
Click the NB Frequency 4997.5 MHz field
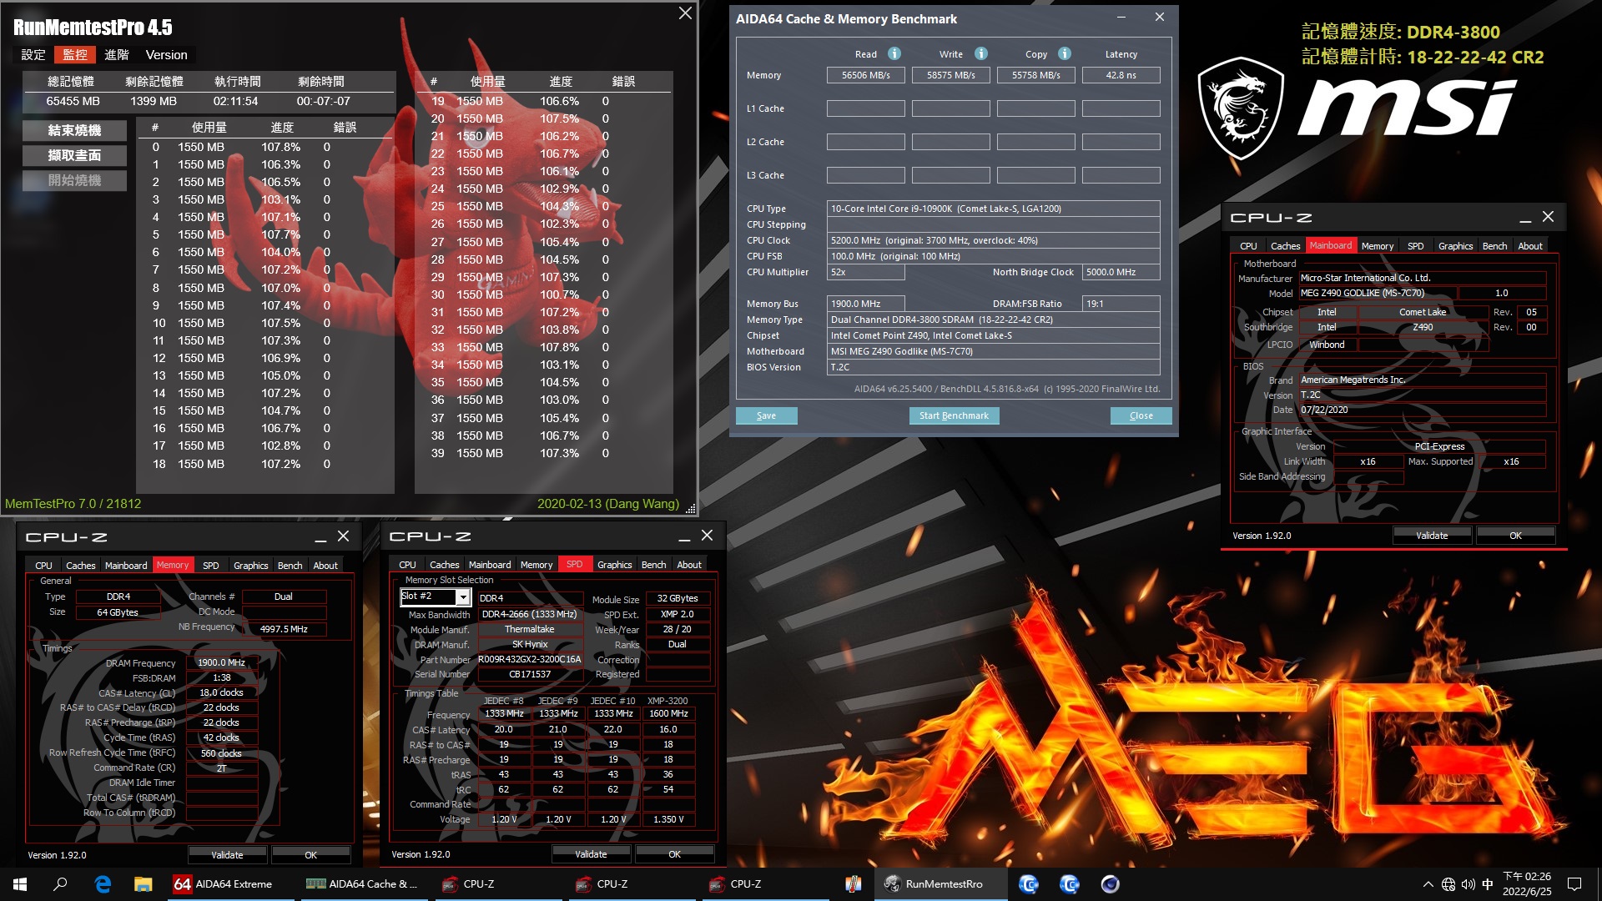tap(284, 629)
